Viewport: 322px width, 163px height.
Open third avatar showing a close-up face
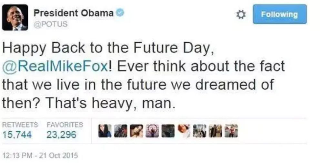[x=136, y=131]
